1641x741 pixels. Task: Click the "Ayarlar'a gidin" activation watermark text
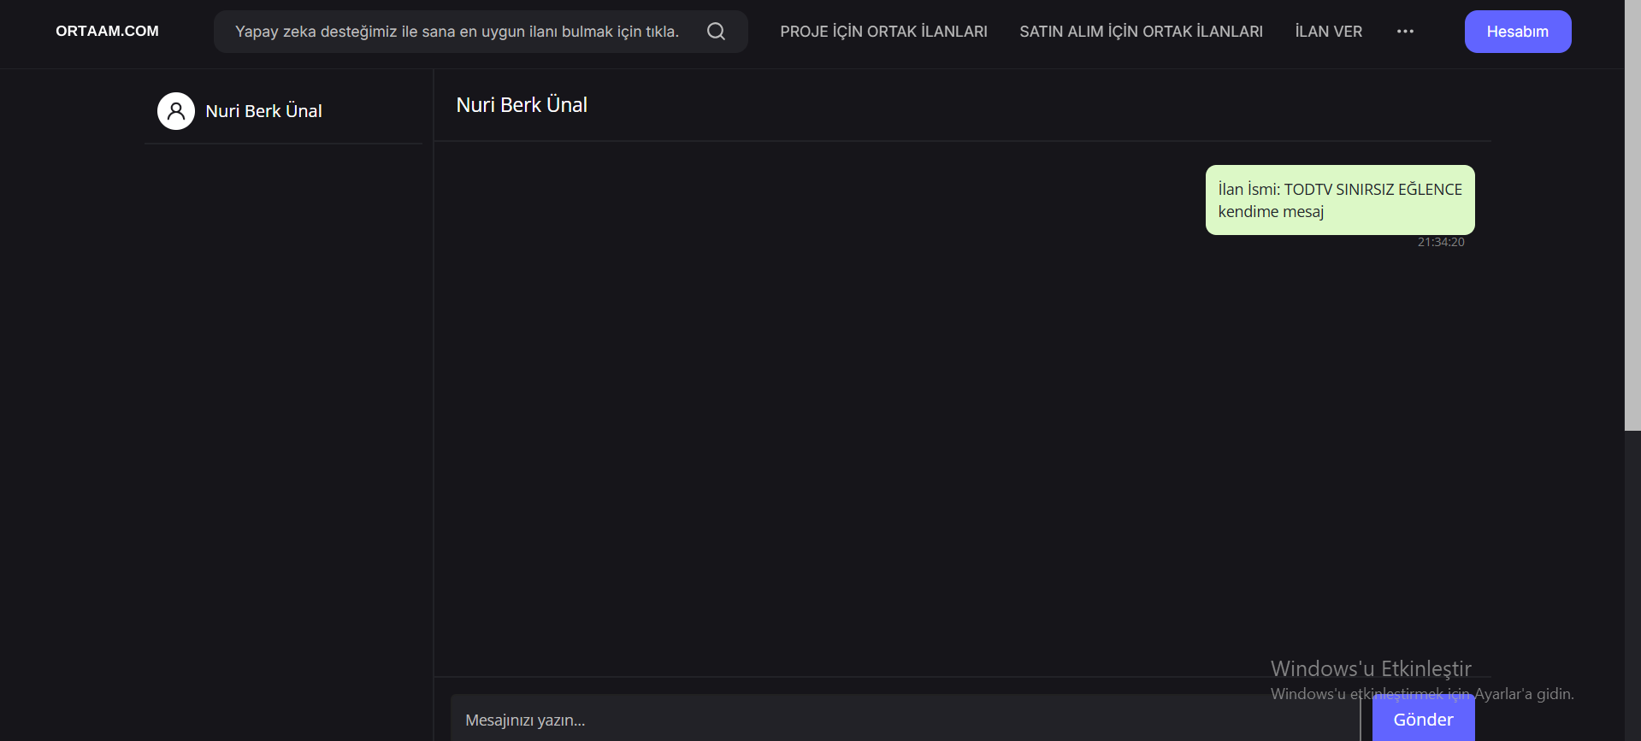tap(1524, 694)
